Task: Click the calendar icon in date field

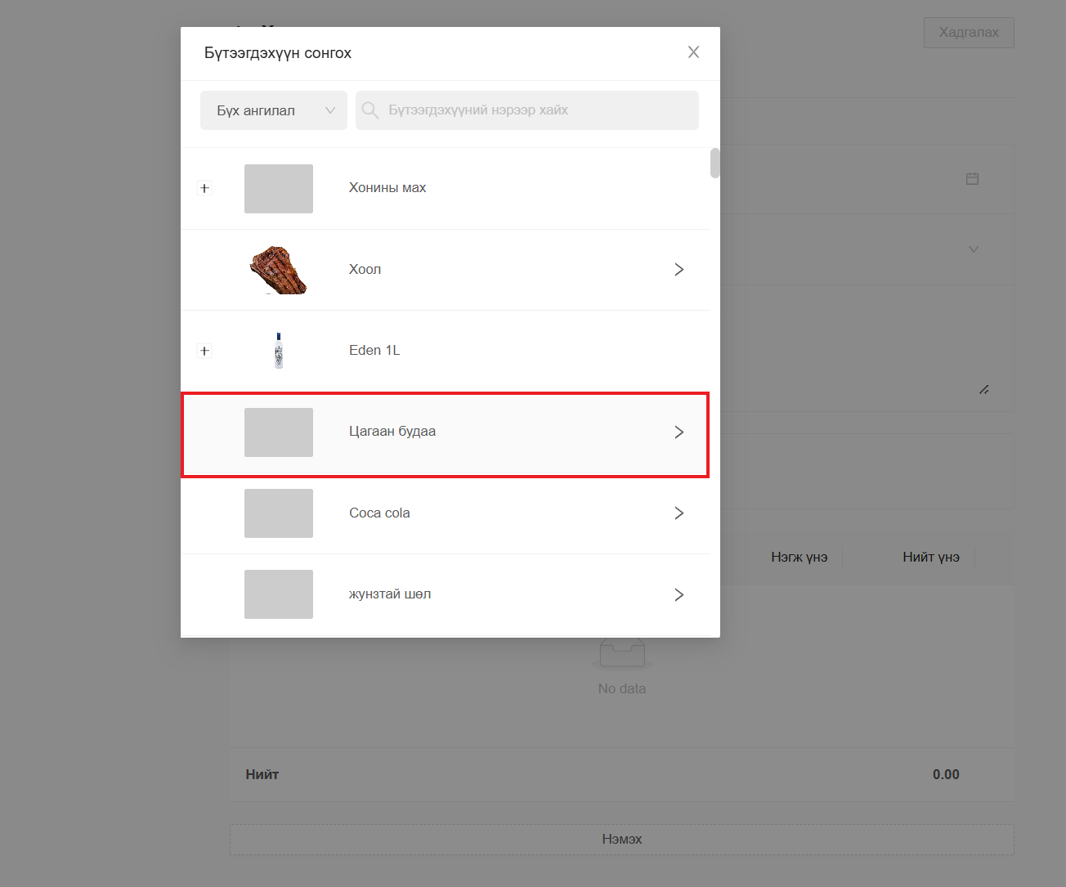Action: tap(972, 179)
